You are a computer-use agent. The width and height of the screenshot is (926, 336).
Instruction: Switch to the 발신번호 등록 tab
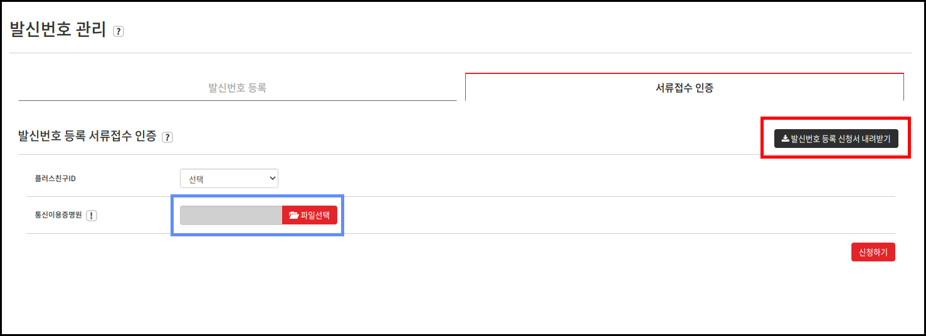[x=238, y=88]
